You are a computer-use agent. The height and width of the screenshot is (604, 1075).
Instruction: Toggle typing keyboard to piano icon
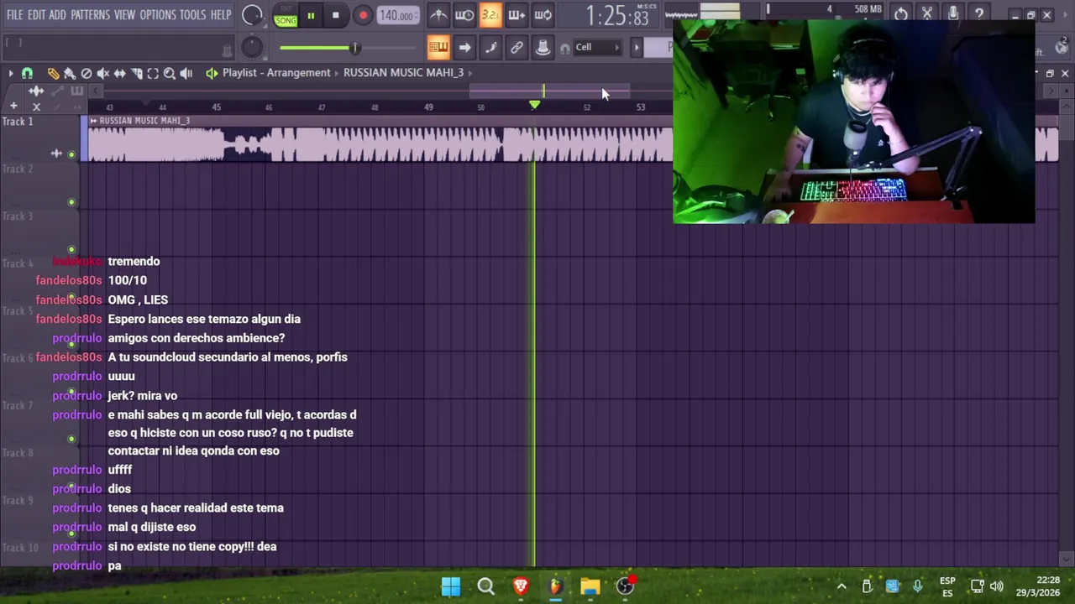point(438,47)
